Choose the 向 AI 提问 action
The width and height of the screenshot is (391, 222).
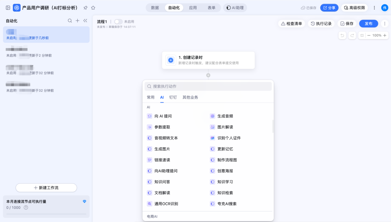coord(163,116)
